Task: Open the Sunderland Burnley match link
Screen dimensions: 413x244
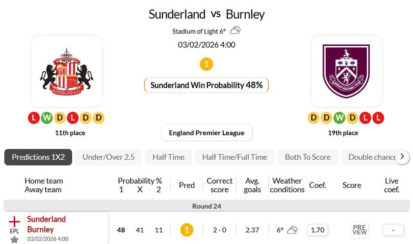Action: [46, 224]
